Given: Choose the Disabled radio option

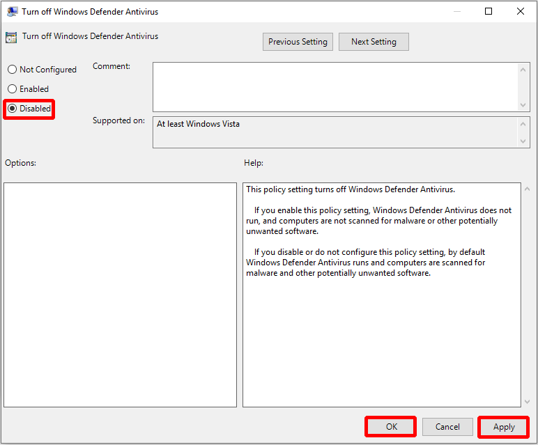Looking at the screenshot, I should point(29,109).
